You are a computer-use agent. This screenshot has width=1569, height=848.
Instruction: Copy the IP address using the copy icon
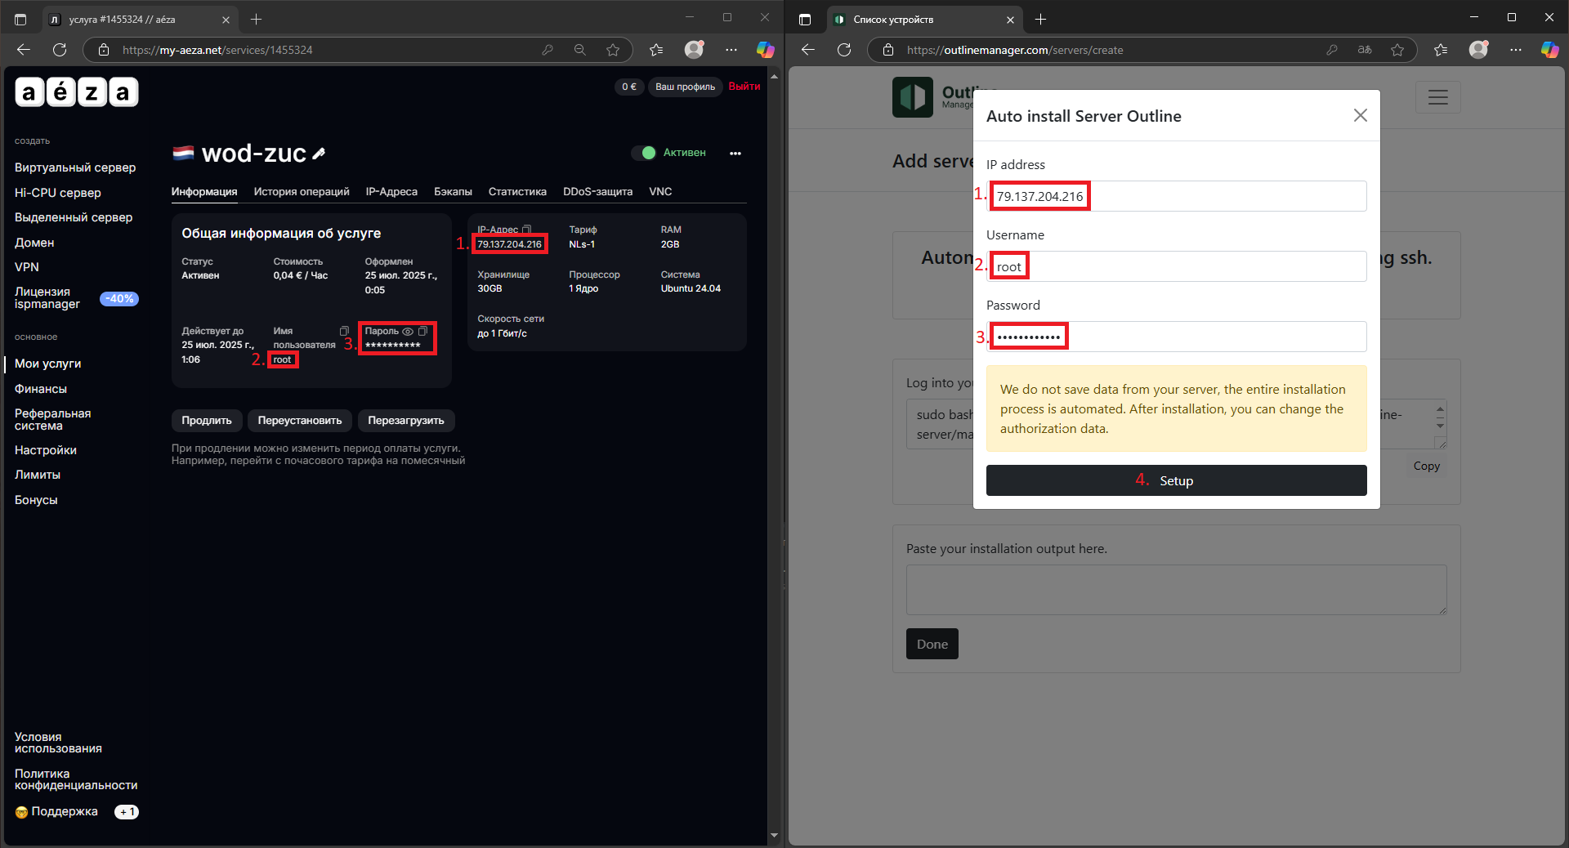[527, 230]
